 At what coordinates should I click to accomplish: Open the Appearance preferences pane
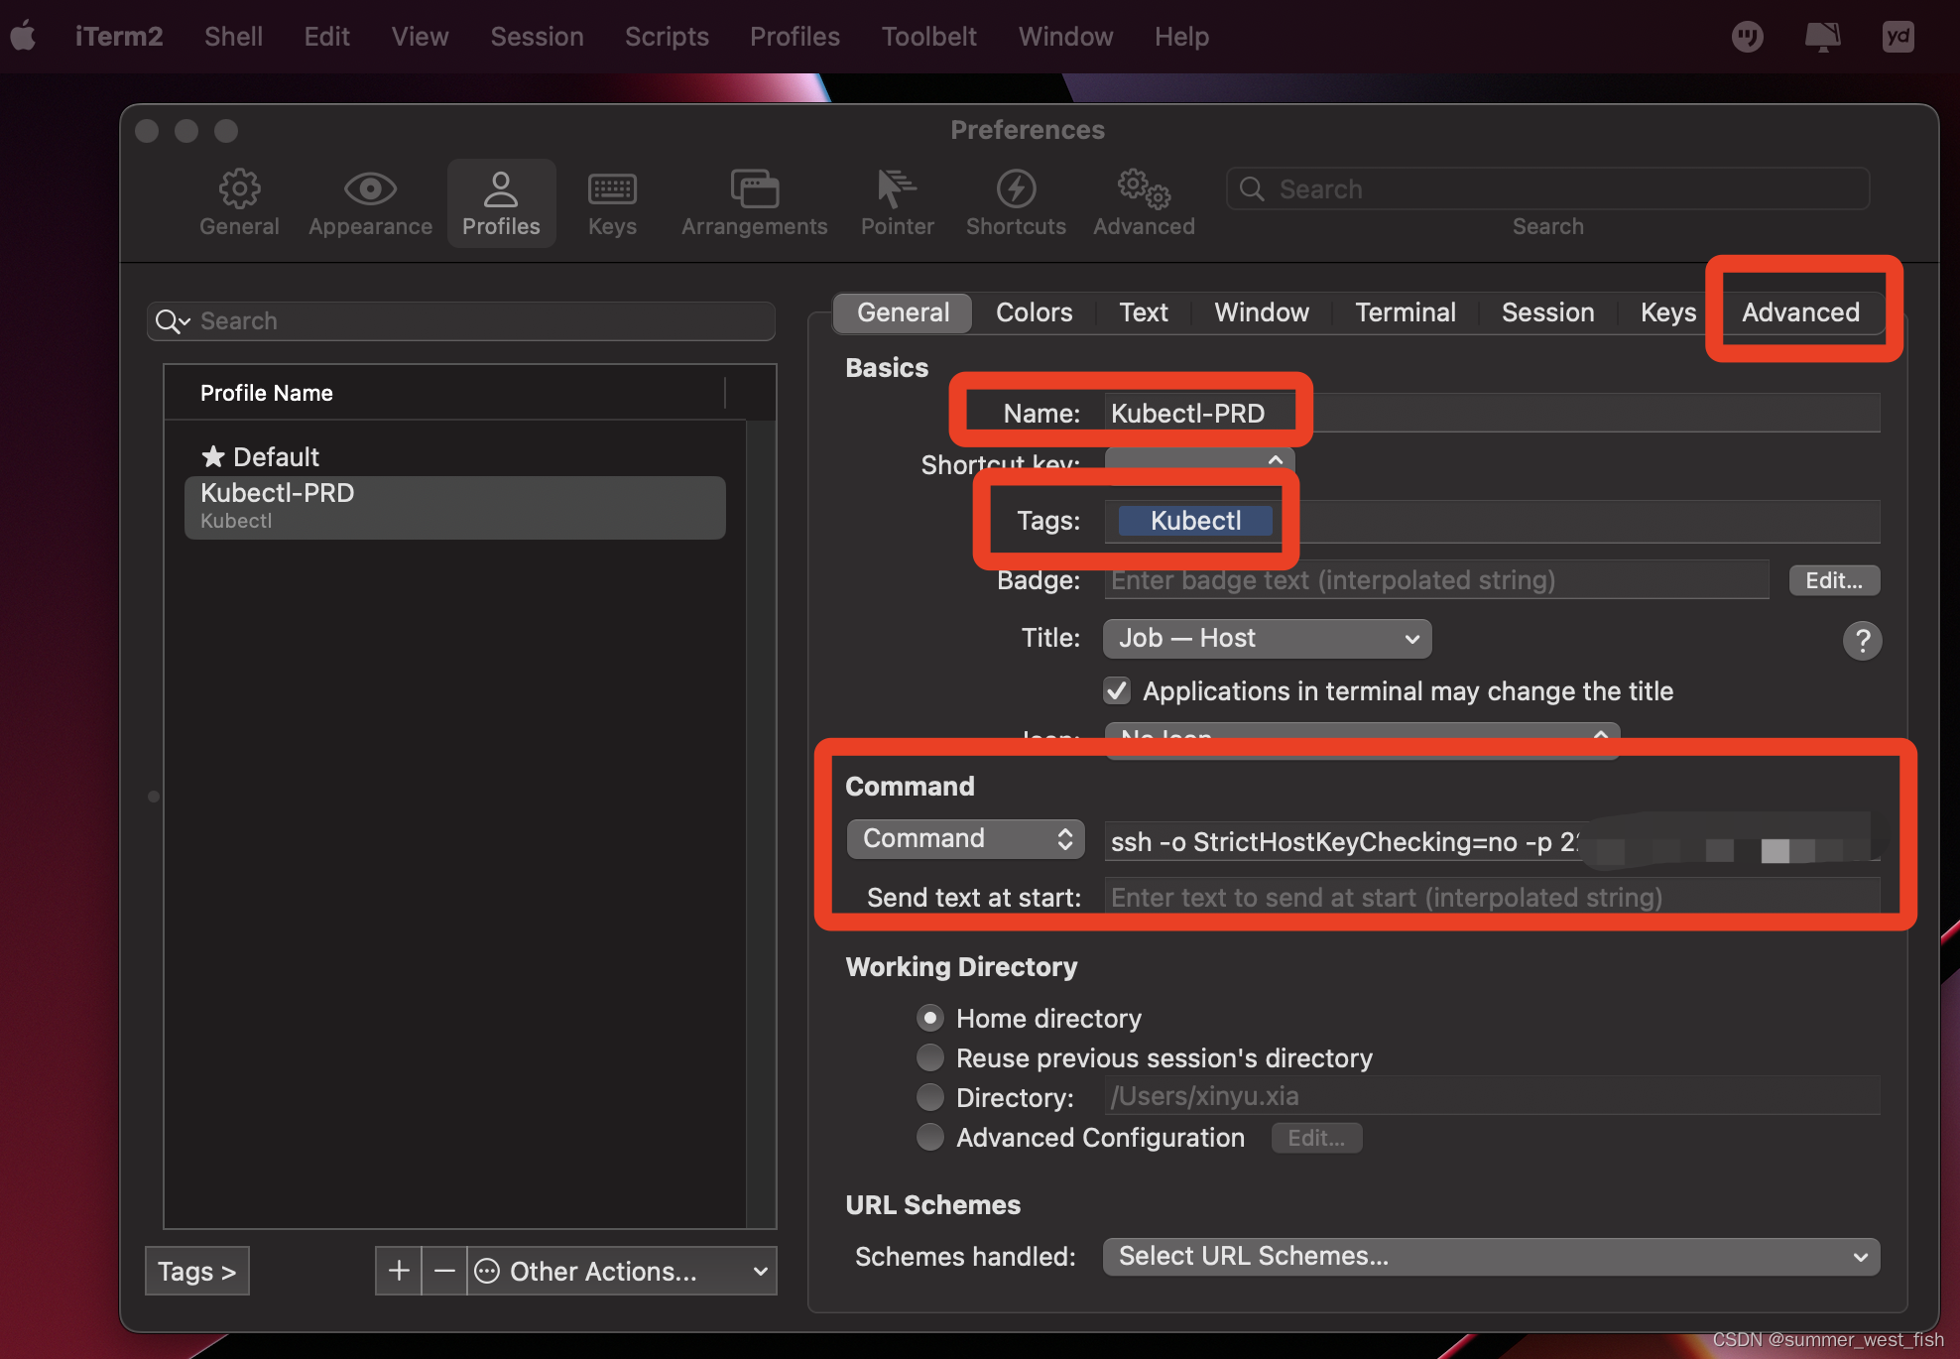point(369,202)
